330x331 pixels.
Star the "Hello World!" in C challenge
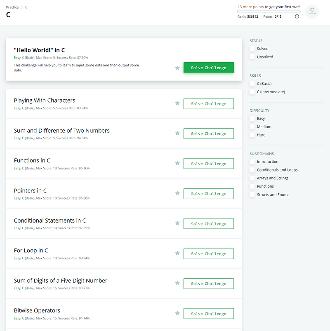pyautogui.click(x=177, y=67)
